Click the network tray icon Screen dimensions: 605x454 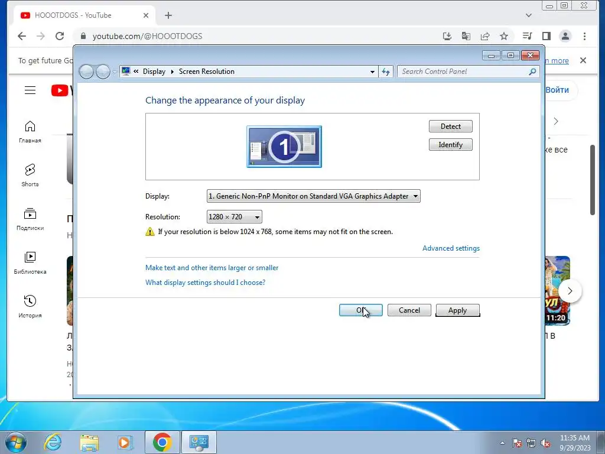(531, 443)
